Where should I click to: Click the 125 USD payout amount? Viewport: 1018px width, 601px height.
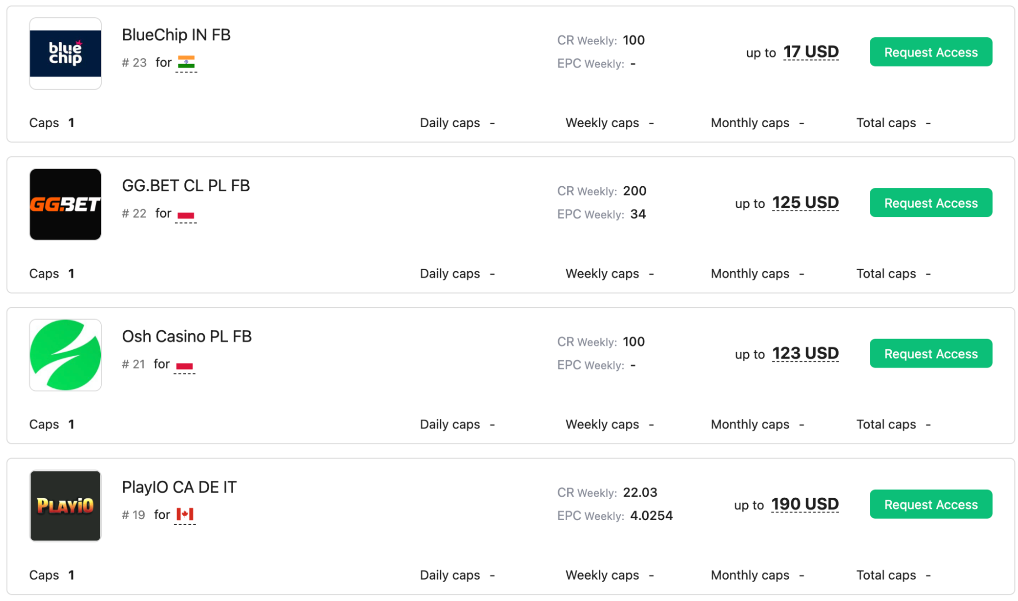[805, 203]
